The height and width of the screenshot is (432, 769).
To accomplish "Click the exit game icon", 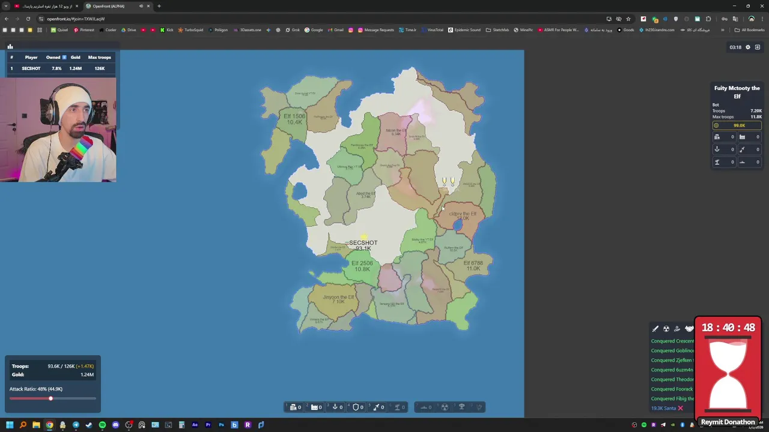I will pyautogui.click(x=758, y=47).
